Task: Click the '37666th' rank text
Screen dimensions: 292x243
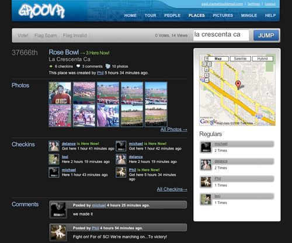Action: pyautogui.click(x=25, y=53)
